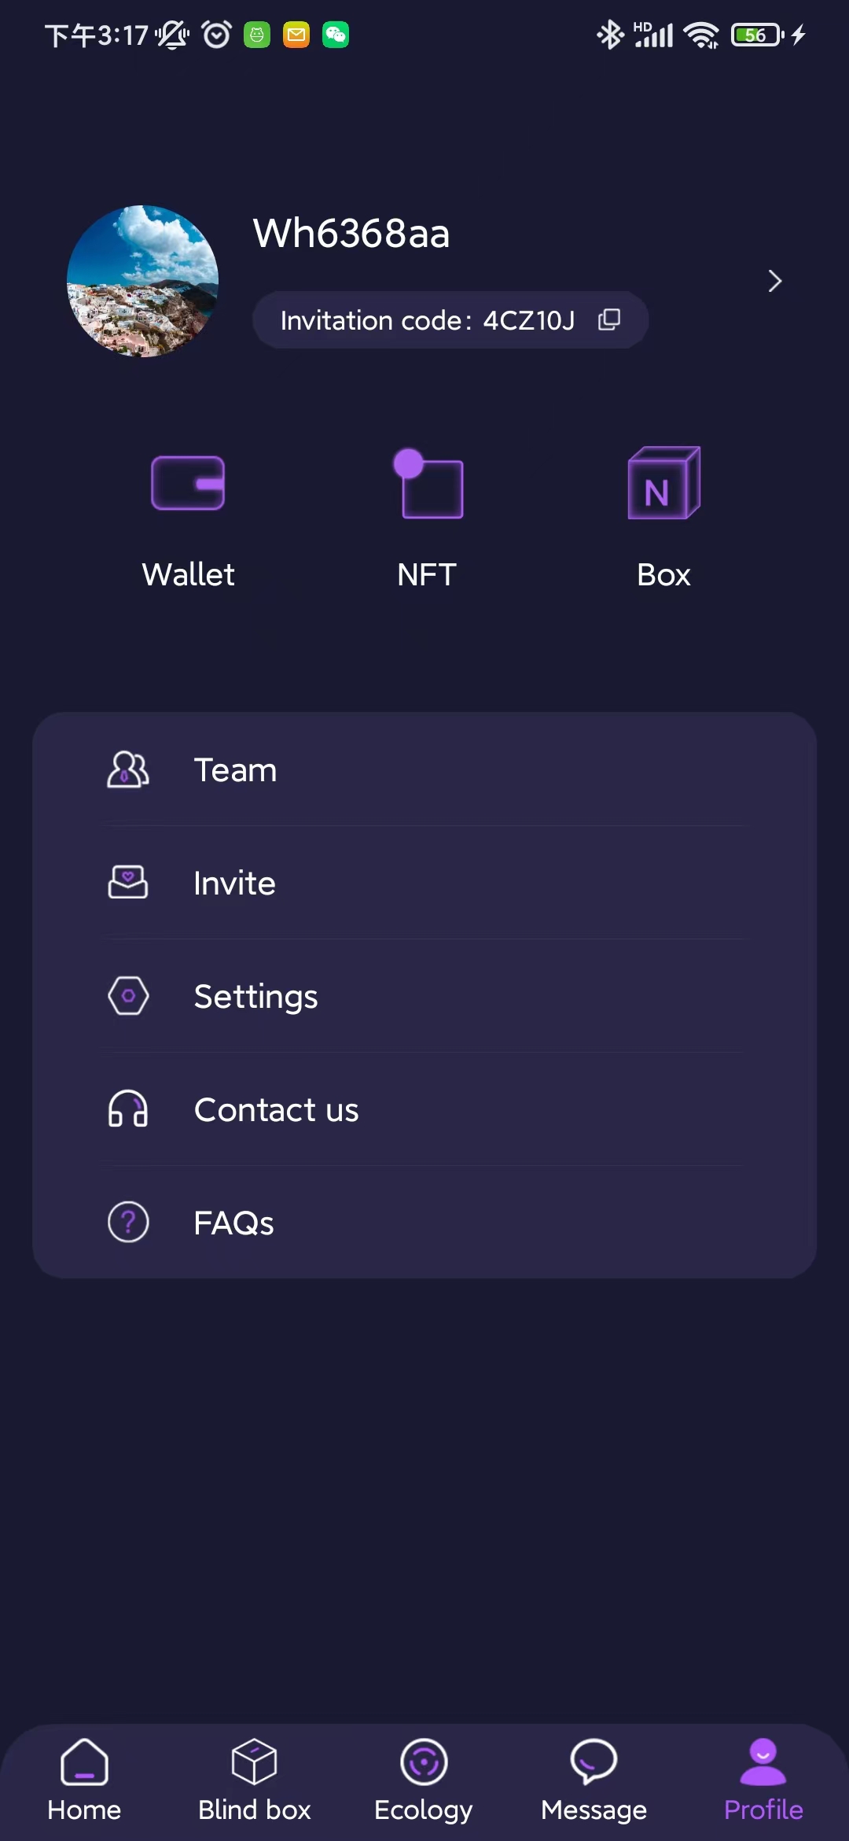Switch to the Blind box tab

coord(254,1780)
